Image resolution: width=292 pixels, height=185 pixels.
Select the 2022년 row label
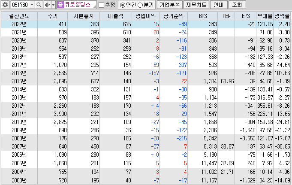(19, 24)
